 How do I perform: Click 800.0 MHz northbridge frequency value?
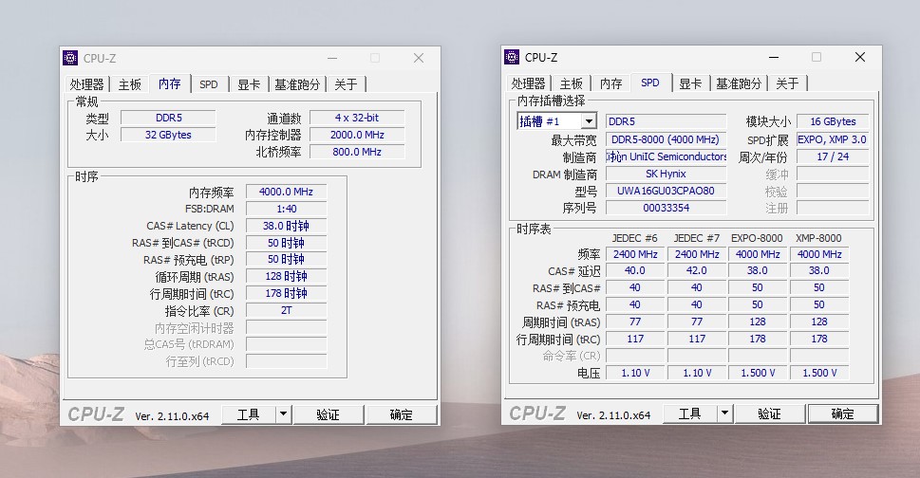(x=357, y=152)
